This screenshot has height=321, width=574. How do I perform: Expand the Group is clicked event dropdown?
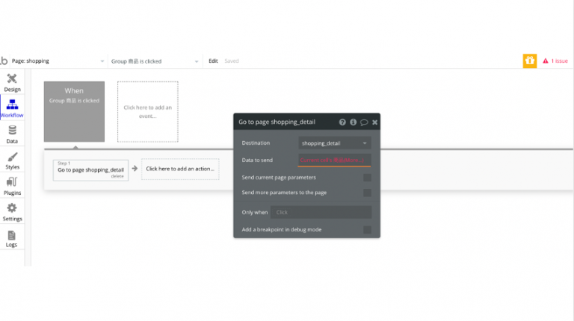(x=153, y=61)
